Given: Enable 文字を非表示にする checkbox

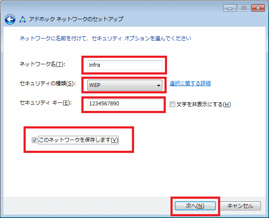Looking at the screenshot, I should point(172,104).
